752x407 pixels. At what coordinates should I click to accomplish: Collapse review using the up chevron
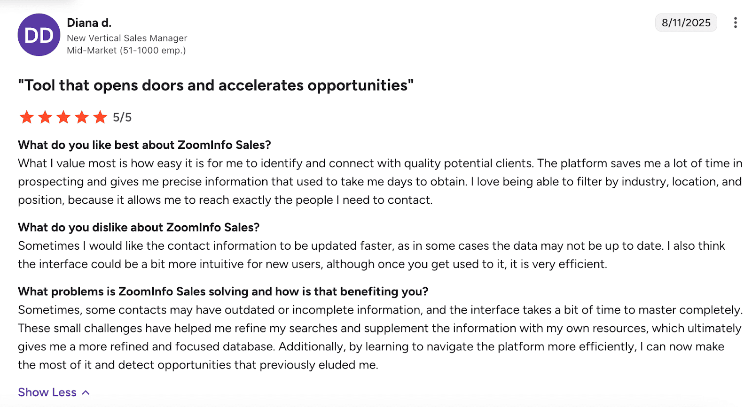pos(86,392)
